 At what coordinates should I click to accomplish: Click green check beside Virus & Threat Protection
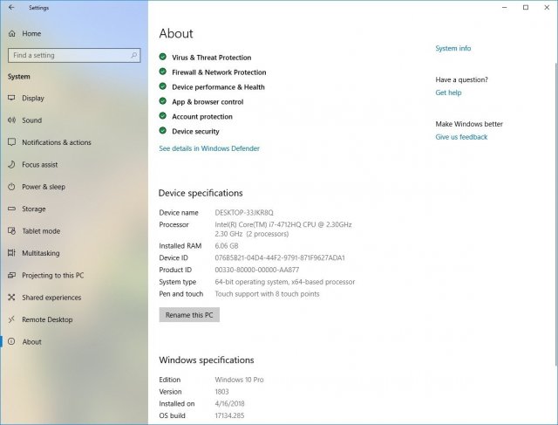point(163,57)
